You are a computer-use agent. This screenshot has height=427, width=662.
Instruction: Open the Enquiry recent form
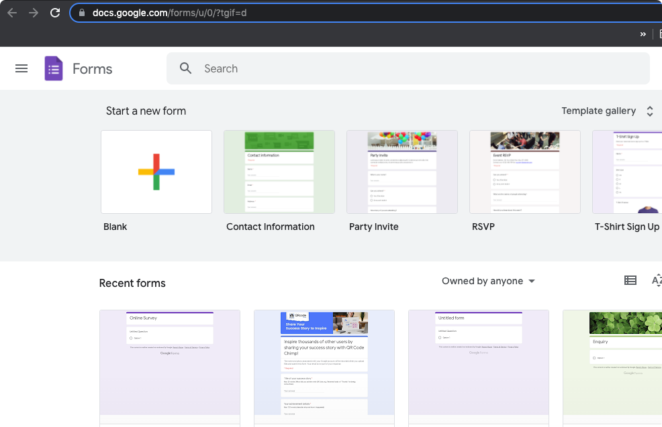[612, 365]
